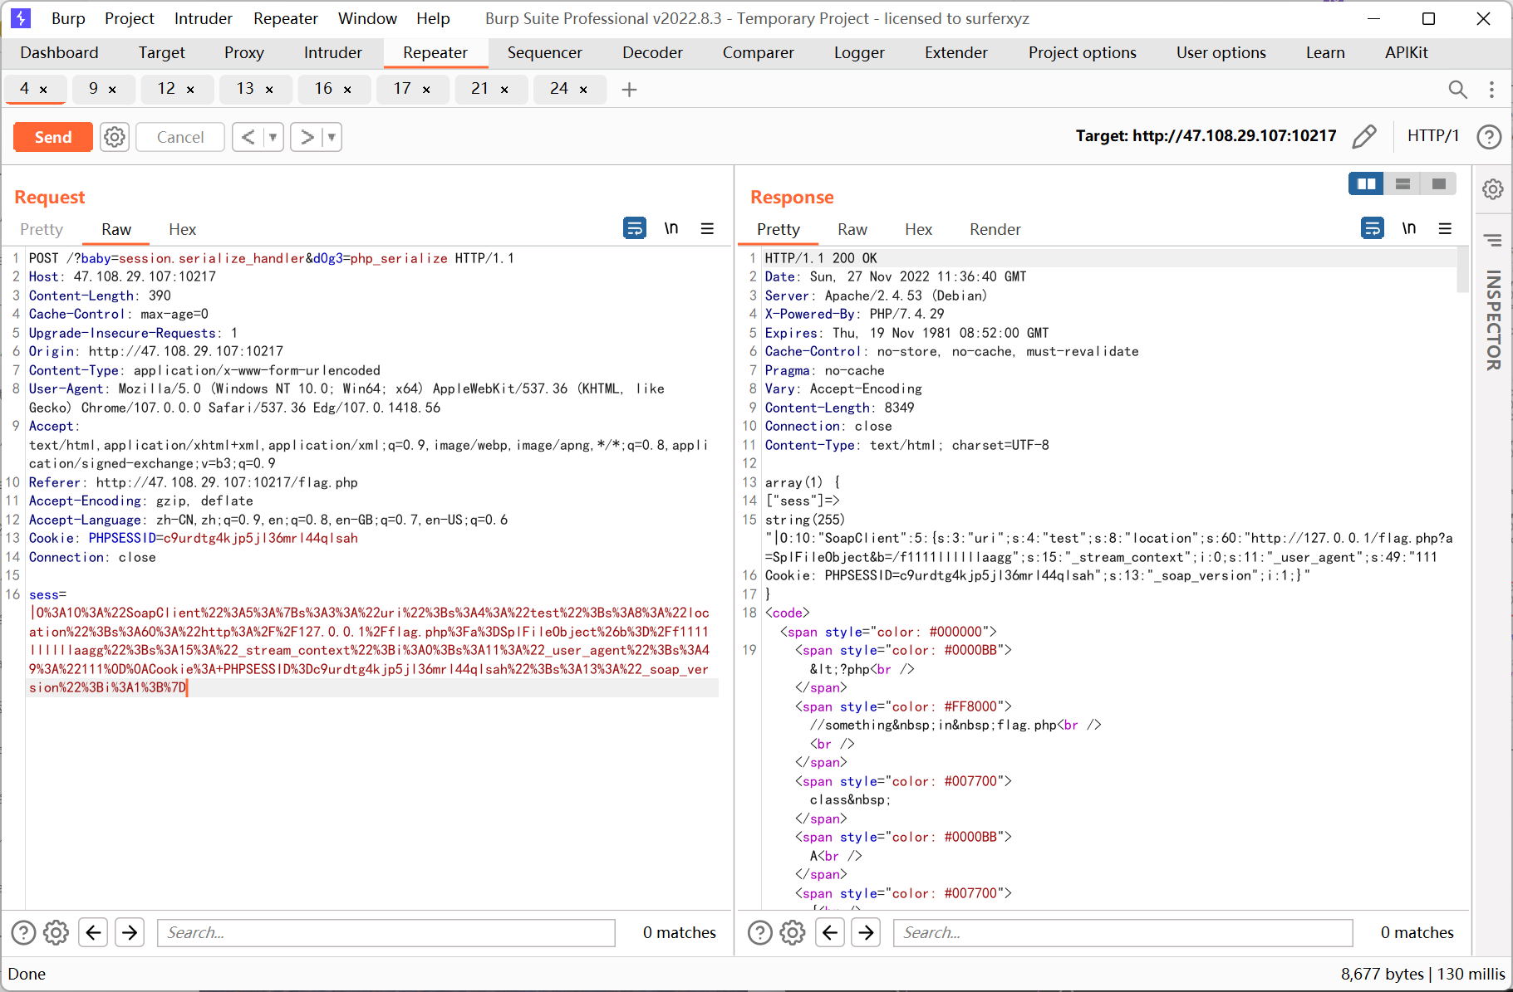Viewport: 1513px width, 992px height.
Task: Open the Repeater settings gear beside Send
Action: point(114,136)
